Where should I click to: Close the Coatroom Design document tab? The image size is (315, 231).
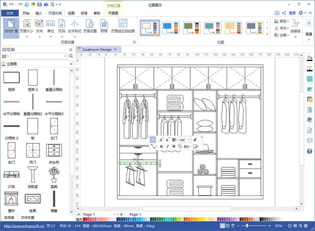[115, 49]
